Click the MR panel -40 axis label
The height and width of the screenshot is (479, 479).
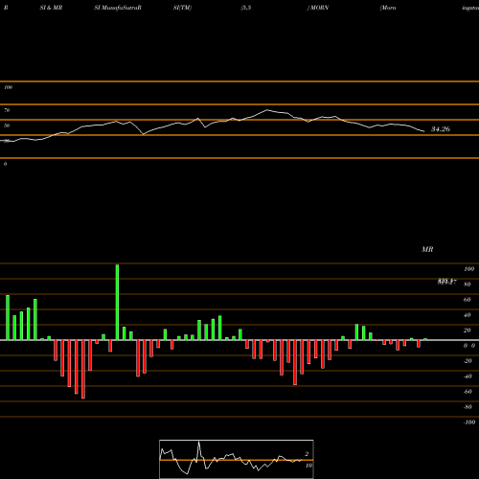[x=468, y=376]
